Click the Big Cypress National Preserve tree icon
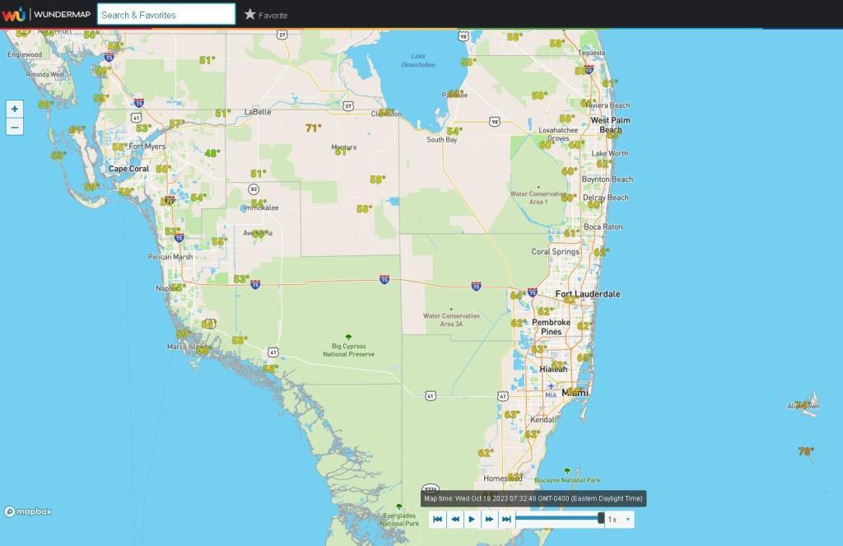Screen dimensions: 843x546 [348, 338]
